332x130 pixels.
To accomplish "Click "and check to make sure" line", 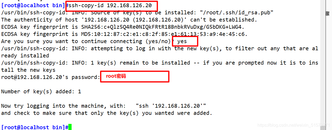I will point(106,113).
